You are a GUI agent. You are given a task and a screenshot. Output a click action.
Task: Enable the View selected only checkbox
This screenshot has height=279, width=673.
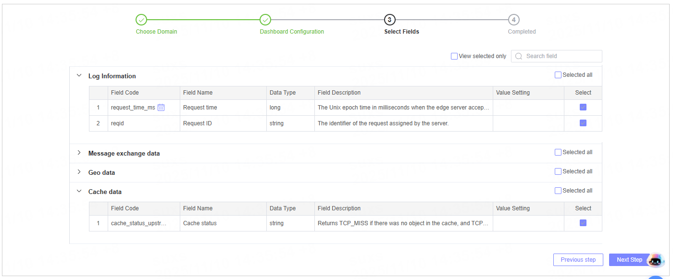point(454,56)
